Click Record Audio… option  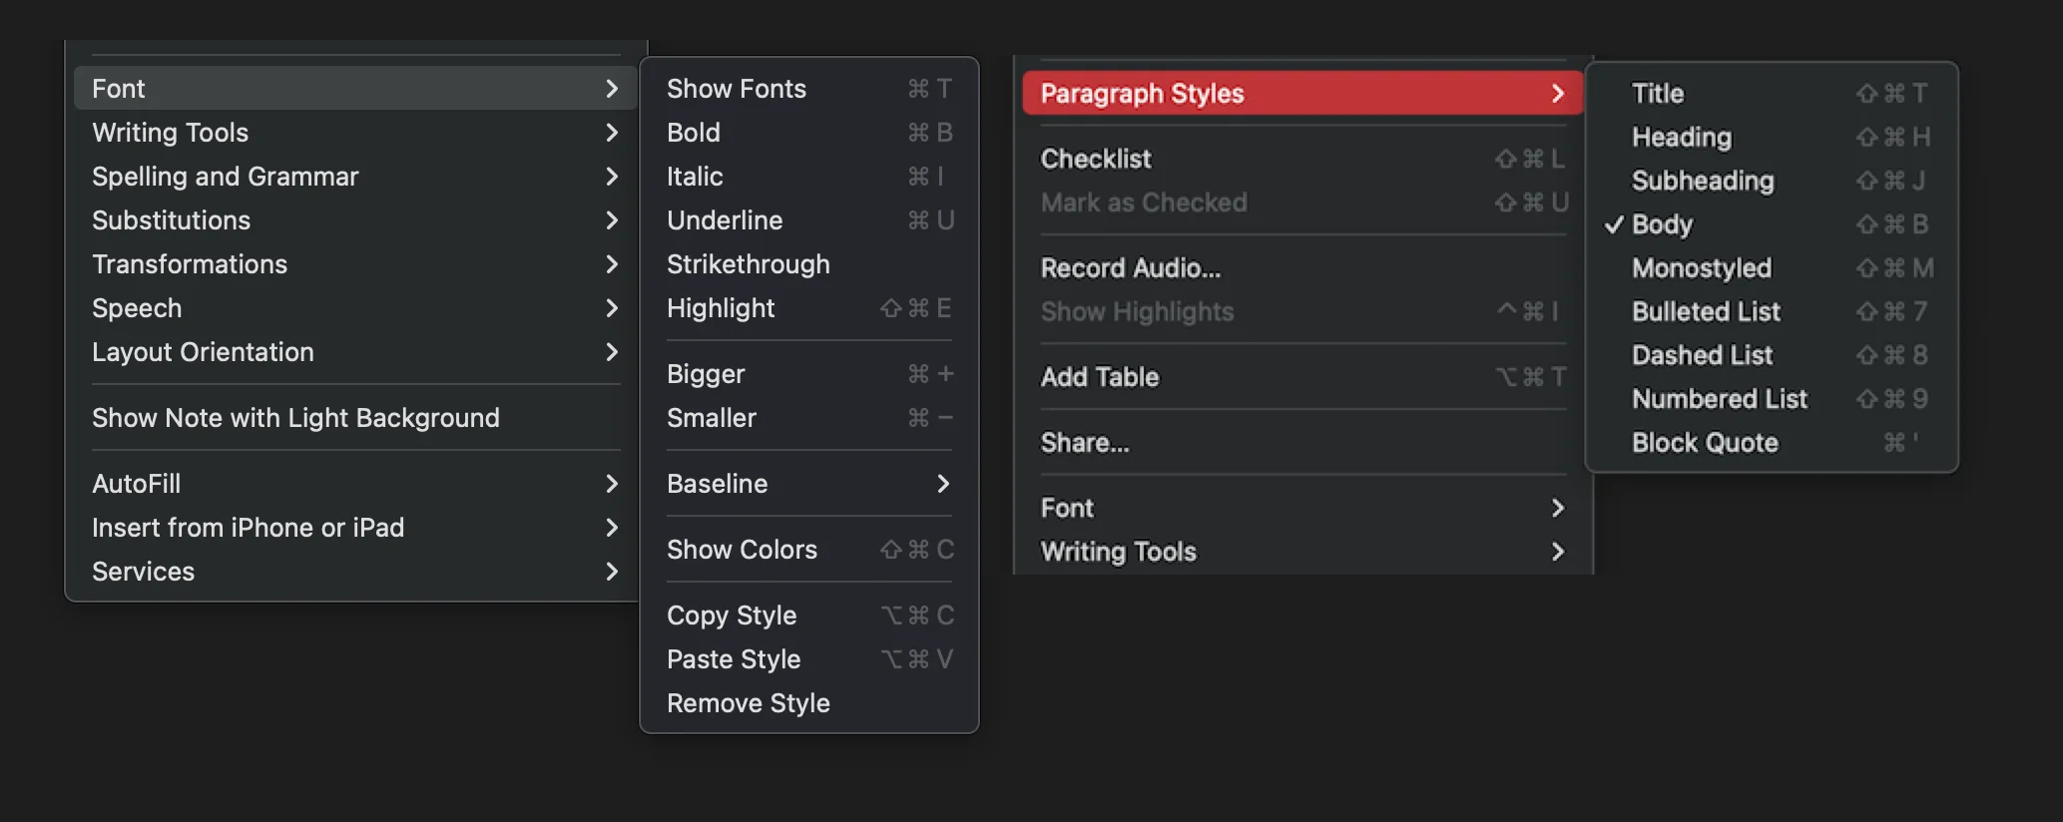[1130, 268]
